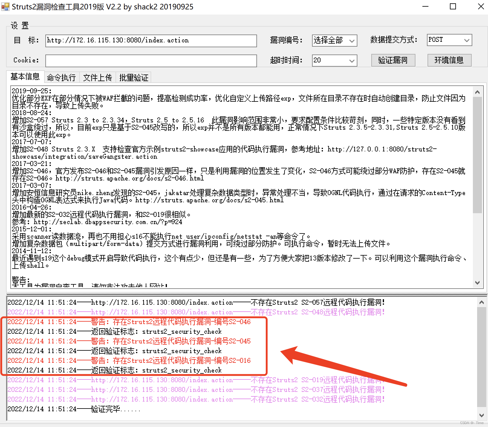488x427 pixels.
Task: Switch to the 文件上传 tab
Action: coord(97,77)
